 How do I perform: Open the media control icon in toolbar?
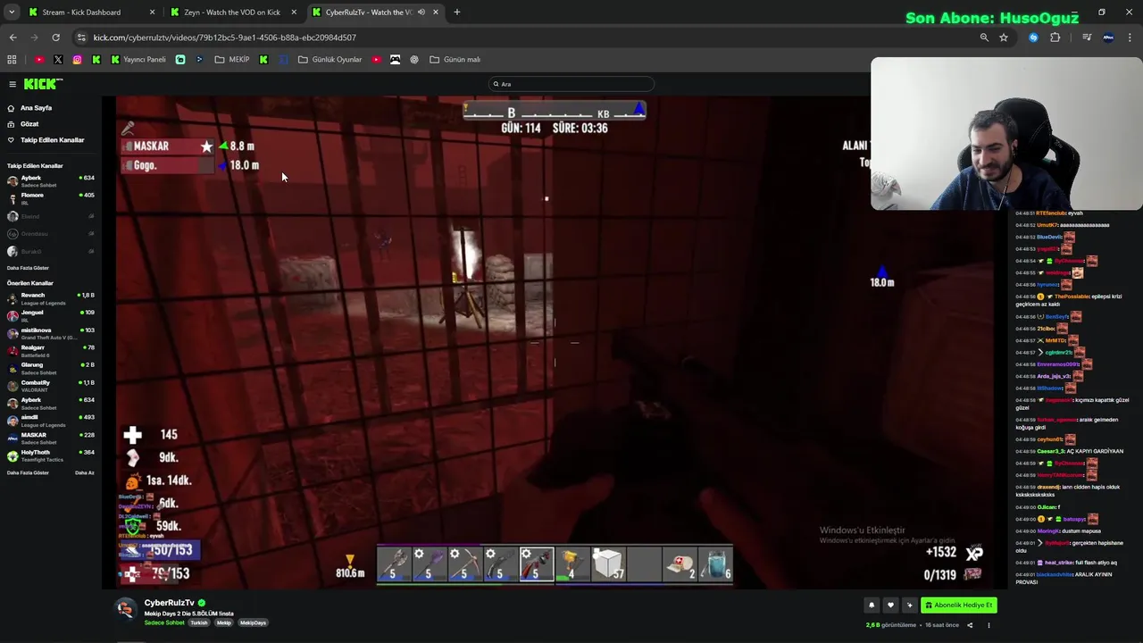(1087, 38)
